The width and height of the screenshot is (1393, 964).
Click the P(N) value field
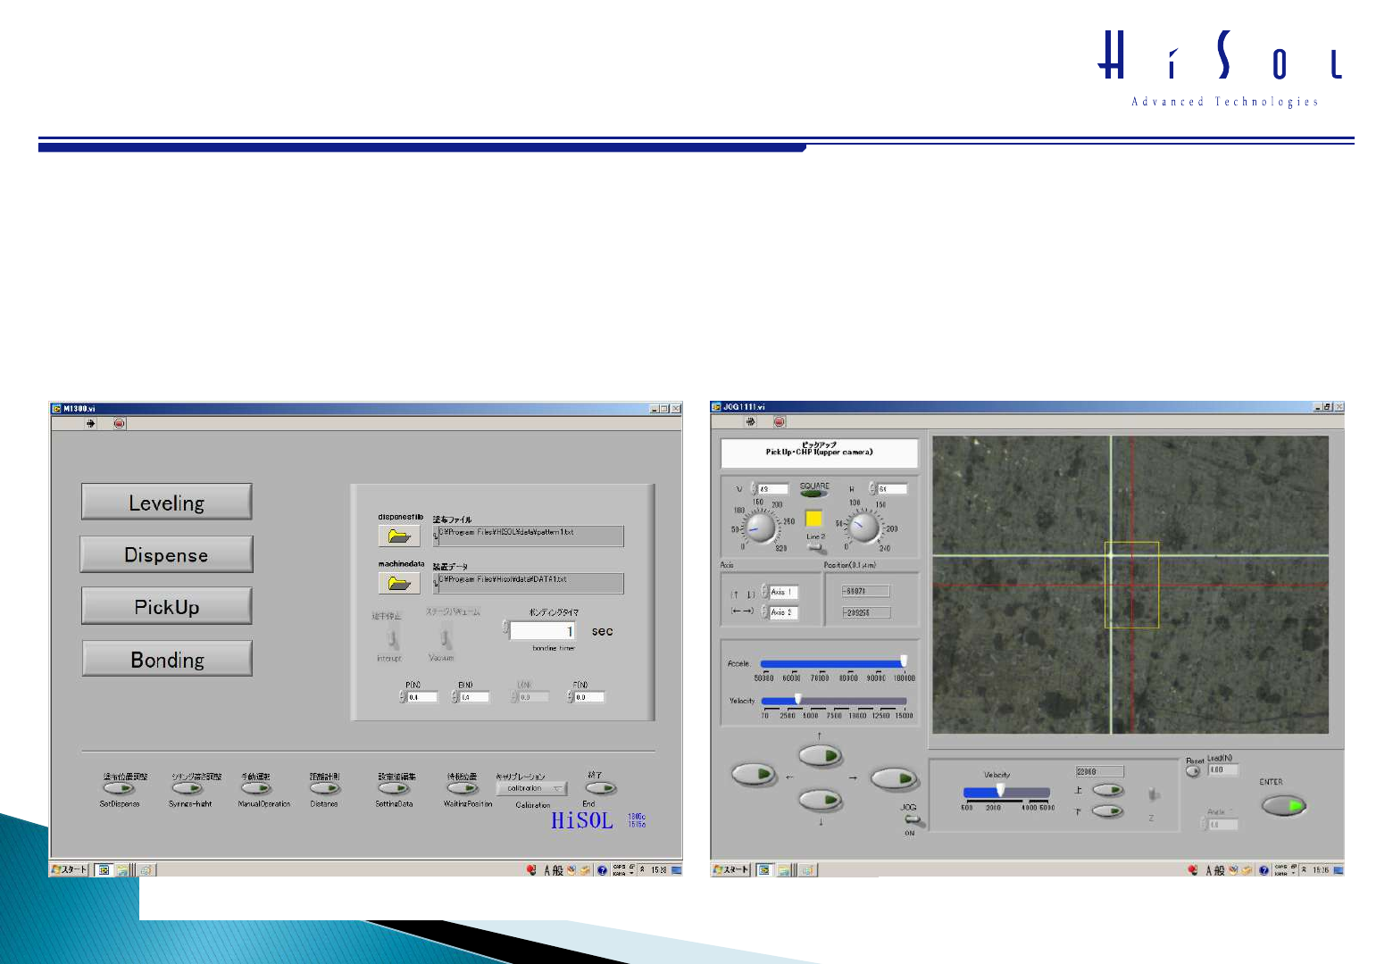point(422,697)
